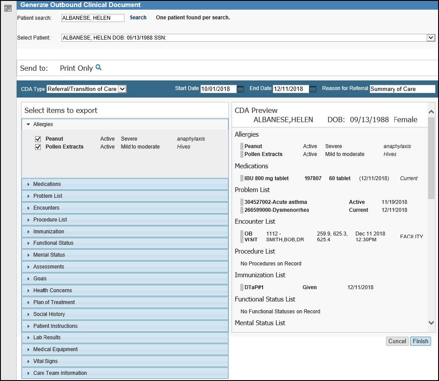Click Pollen Extracts in the CDA Preview

pyautogui.click(x=263, y=154)
